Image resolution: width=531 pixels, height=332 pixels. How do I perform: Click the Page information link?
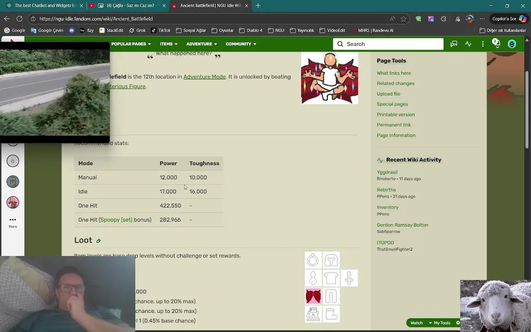point(396,136)
